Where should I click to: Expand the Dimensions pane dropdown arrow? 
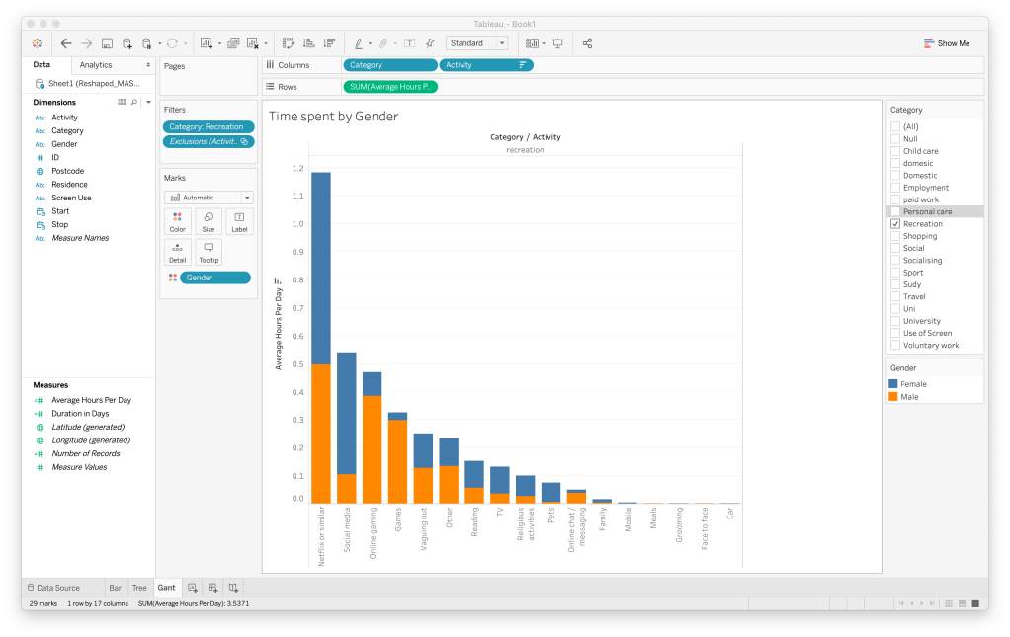pyautogui.click(x=147, y=102)
